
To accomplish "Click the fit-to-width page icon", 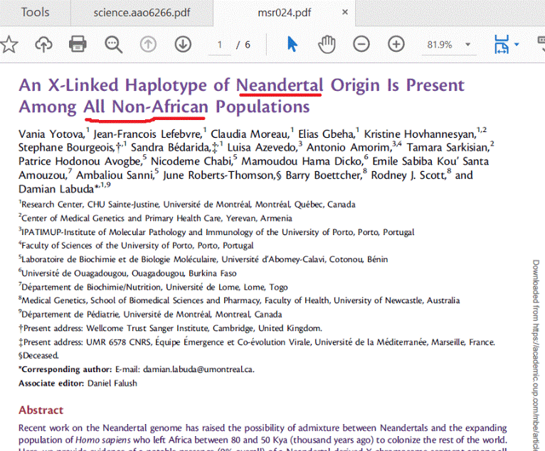I will tap(502, 45).
